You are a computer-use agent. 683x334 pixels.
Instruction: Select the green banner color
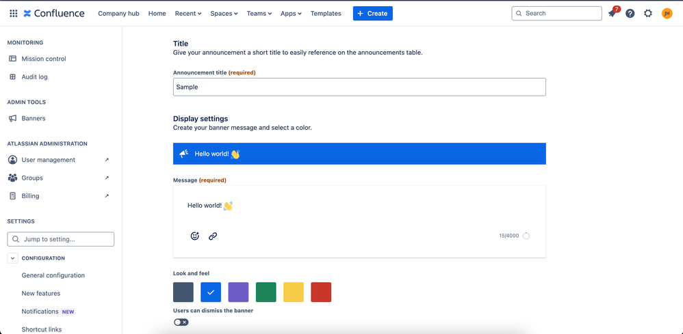(266, 292)
